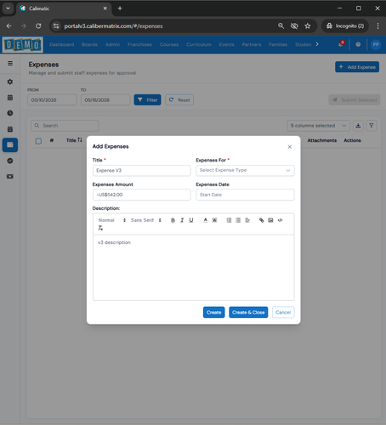This screenshot has width=386, height=425.
Task: Open the Courses menu
Action: coord(169,44)
